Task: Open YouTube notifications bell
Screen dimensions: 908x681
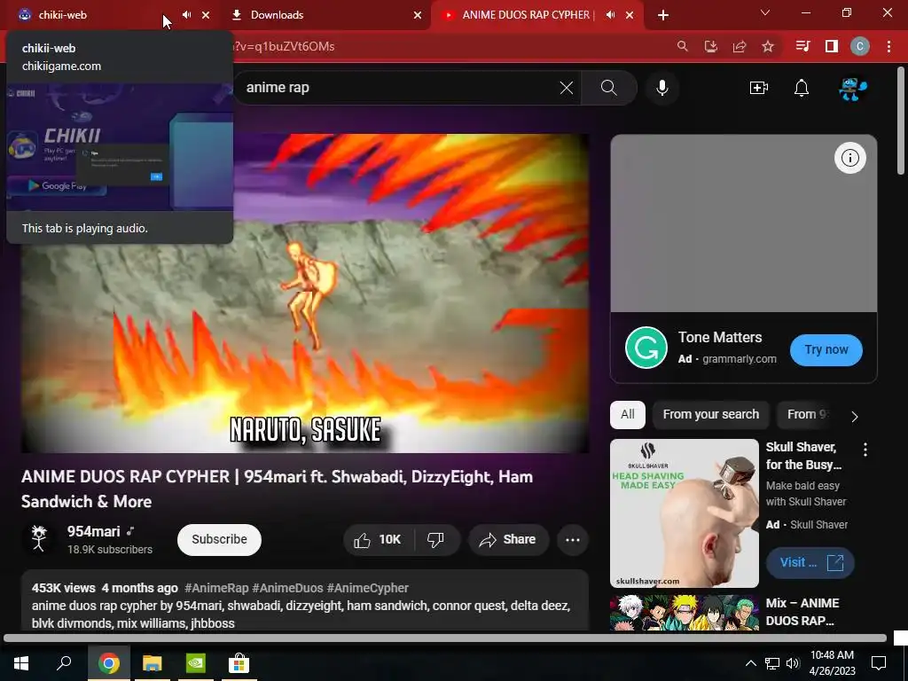Action: pos(802,88)
